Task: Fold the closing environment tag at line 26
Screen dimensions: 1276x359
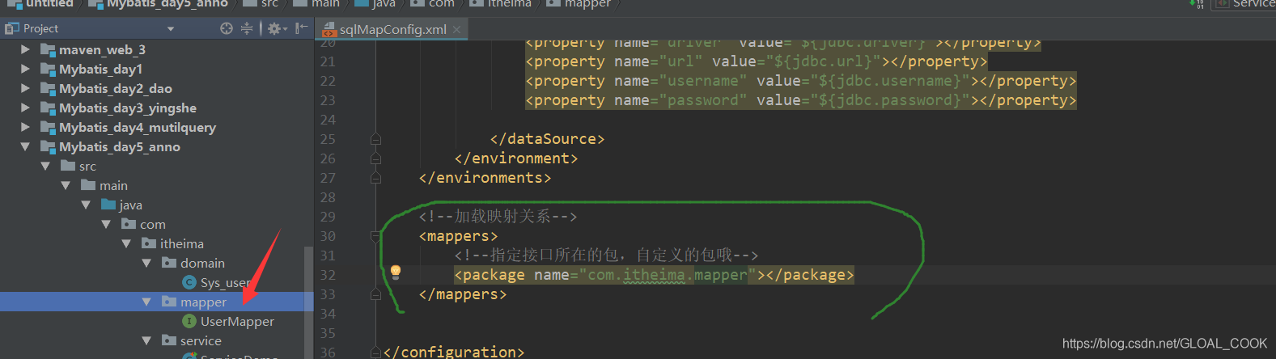Action: click(375, 158)
